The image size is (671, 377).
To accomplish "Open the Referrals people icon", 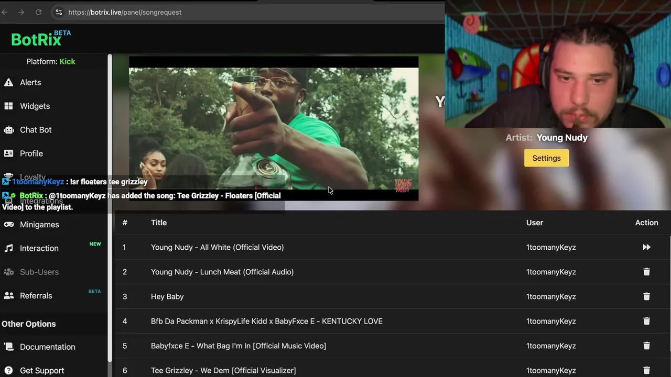I will 8,295.
